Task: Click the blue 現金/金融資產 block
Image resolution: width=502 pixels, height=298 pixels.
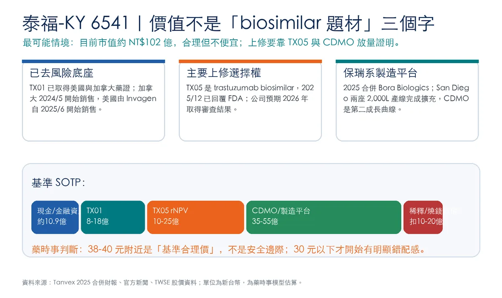Action: (55, 217)
